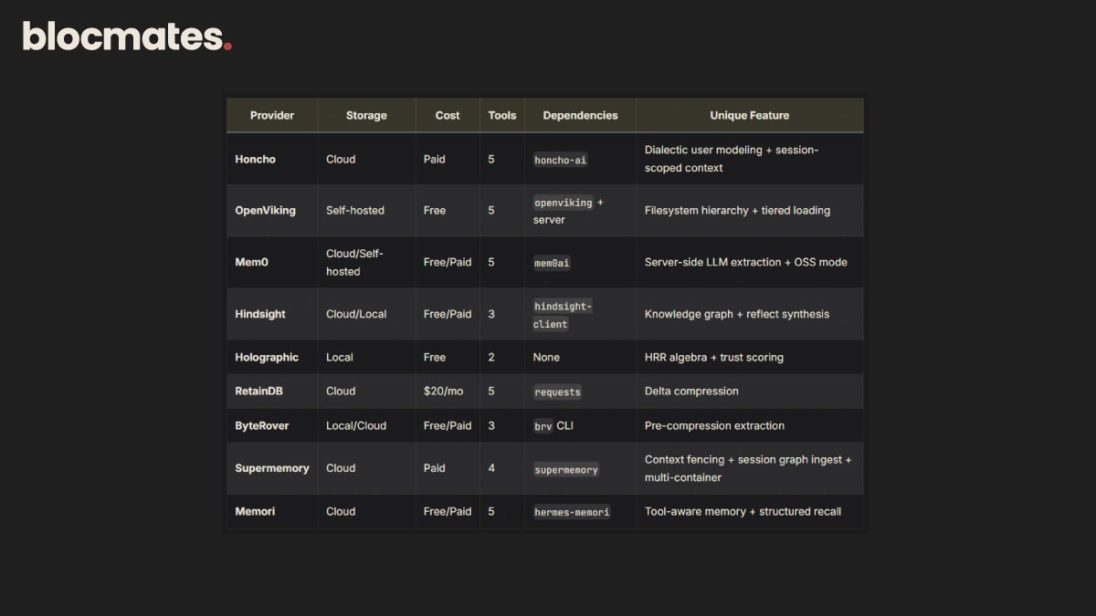Screen dimensions: 1096x616
Task: Click Supermemory in the Provider column
Action: tap(272, 468)
